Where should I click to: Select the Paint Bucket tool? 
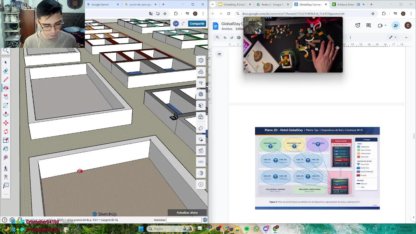point(6,149)
